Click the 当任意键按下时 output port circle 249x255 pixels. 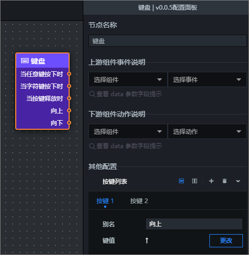69,74
